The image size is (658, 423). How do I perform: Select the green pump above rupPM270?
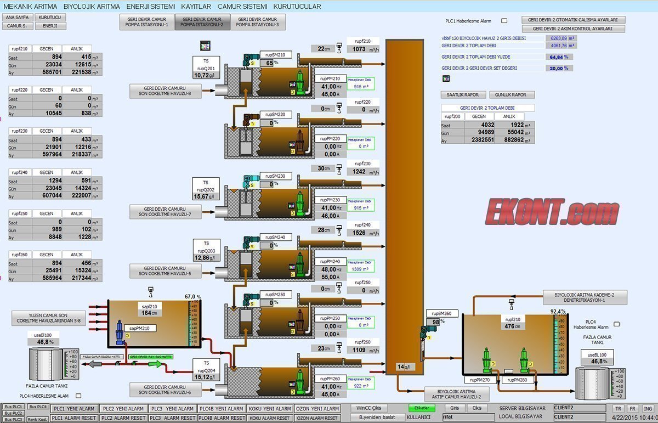pyautogui.click(x=486, y=359)
